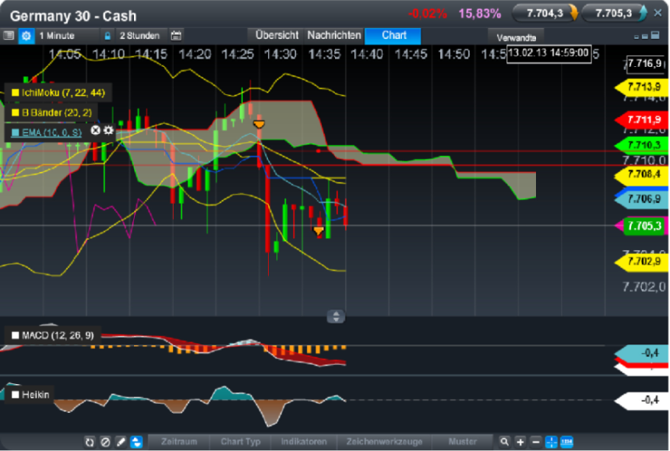Click the MACD (12, 26, 9) legend
The image size is (670, 451).
[x=58, y=335]
